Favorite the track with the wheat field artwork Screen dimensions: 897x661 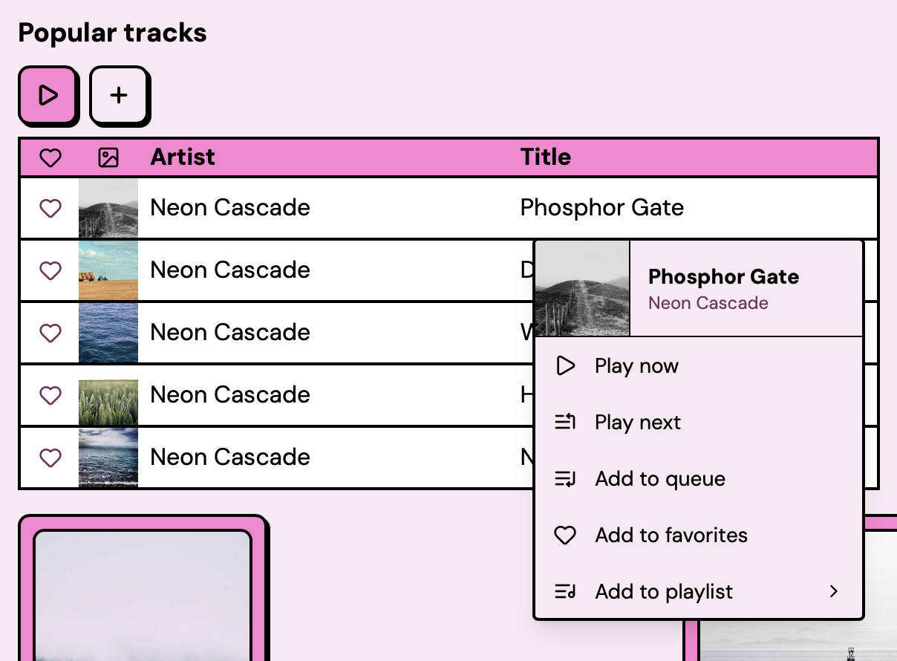point(50,395)
